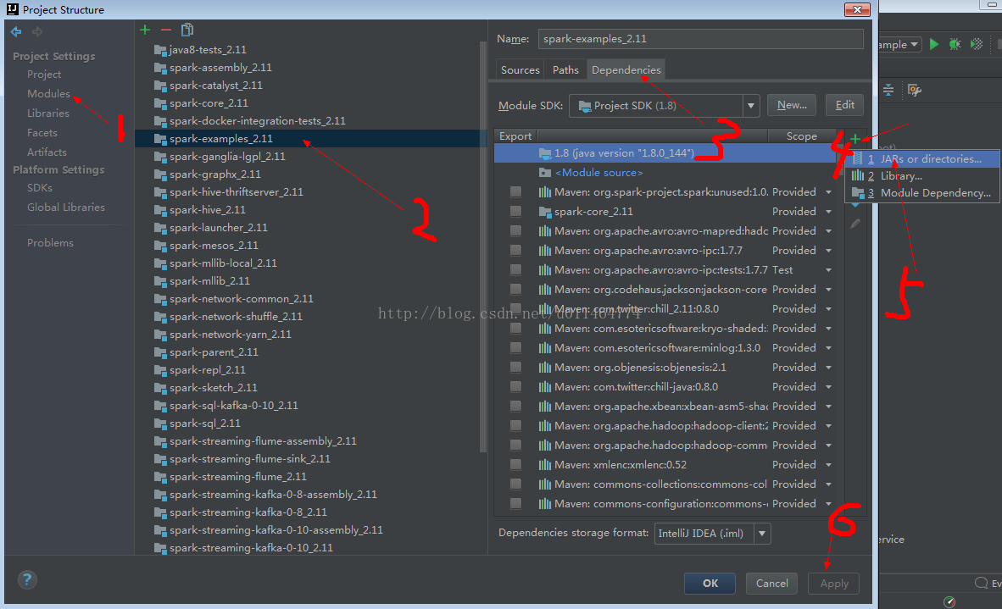This screenshot has height=609, width=1002.
Task: Open Artifacts in Project Settings
Action: pyautogui.click(x=47, y=152)
